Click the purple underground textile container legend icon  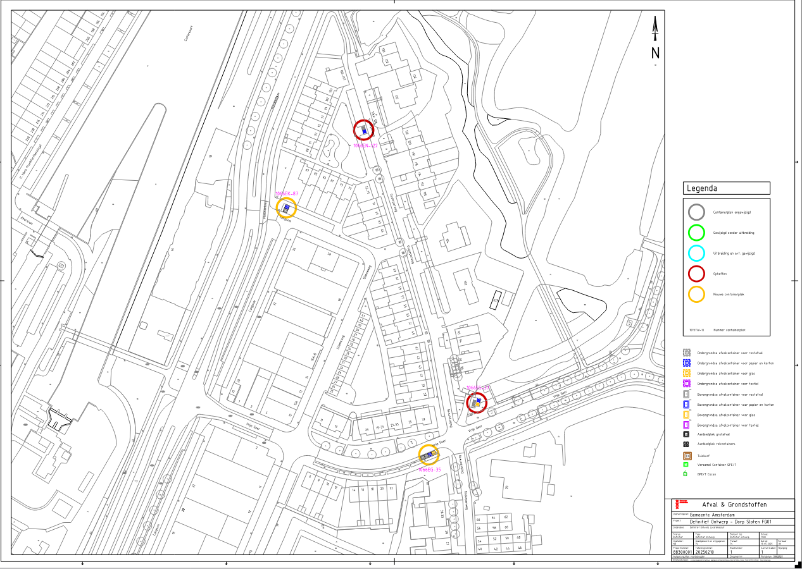[x=686, y=384]
